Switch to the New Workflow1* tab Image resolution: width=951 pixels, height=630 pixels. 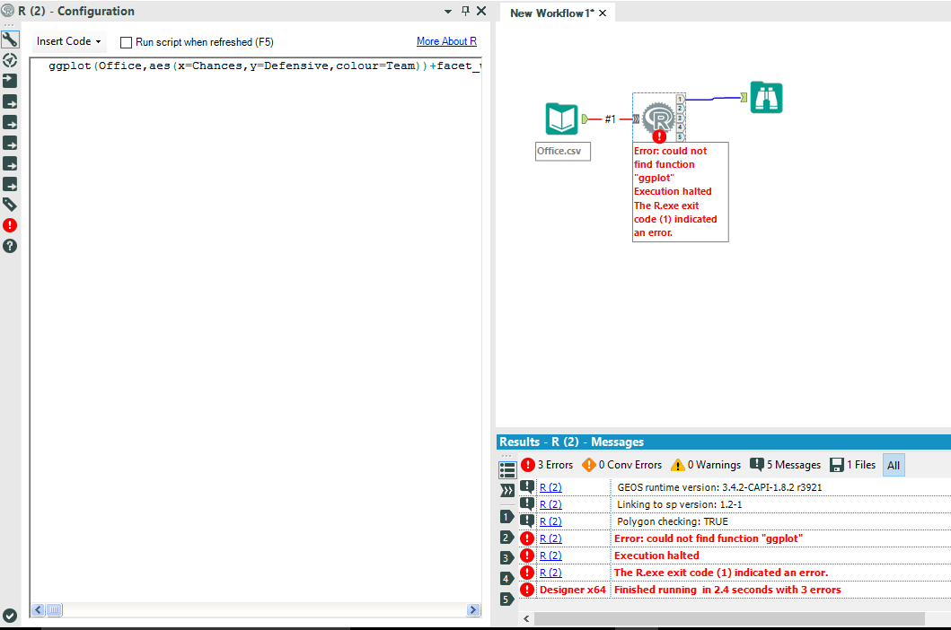(551, 13)
